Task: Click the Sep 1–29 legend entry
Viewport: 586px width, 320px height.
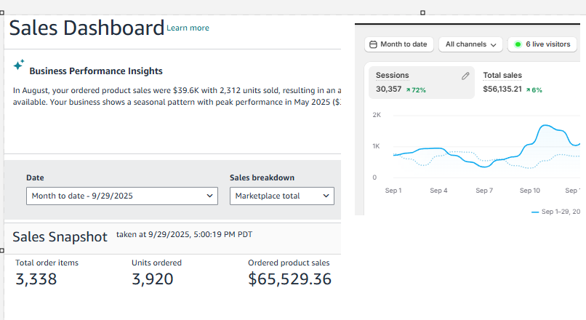Action: point(555,212)
